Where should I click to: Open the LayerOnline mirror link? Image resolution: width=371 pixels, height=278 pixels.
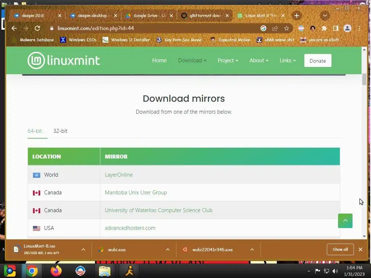click(119, 175)
